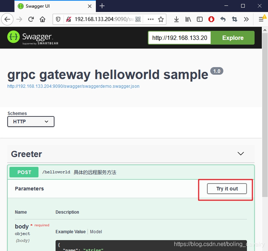
Task: Go to the browser home page
Action: (42, 19)
